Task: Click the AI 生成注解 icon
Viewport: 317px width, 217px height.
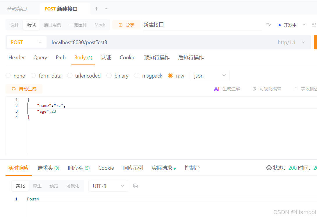Action: pos(217,89)
